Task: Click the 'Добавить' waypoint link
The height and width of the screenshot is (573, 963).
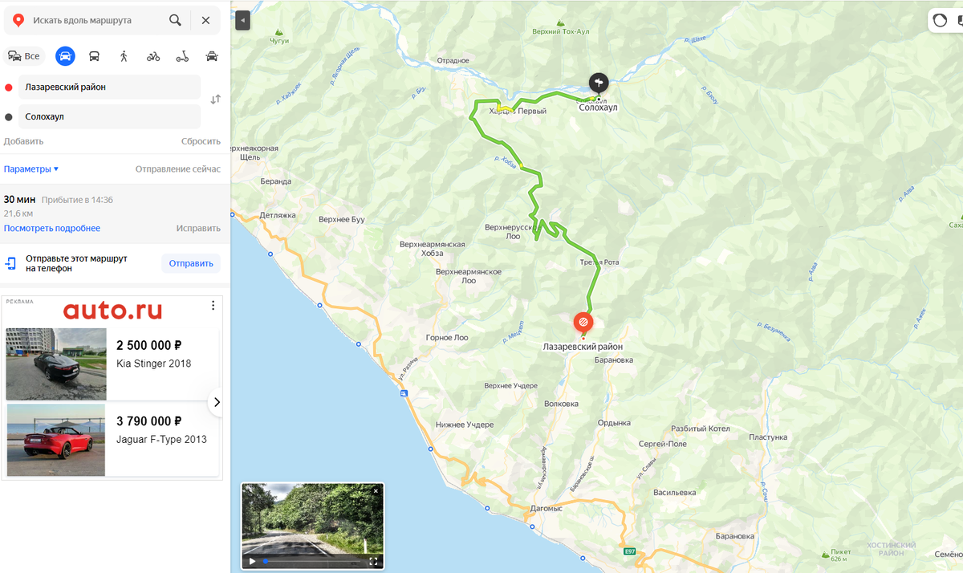Action: (x=23, y=141)
